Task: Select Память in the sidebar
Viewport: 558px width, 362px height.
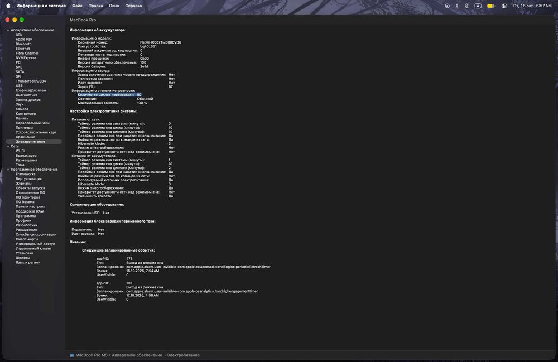Action: 22,118
